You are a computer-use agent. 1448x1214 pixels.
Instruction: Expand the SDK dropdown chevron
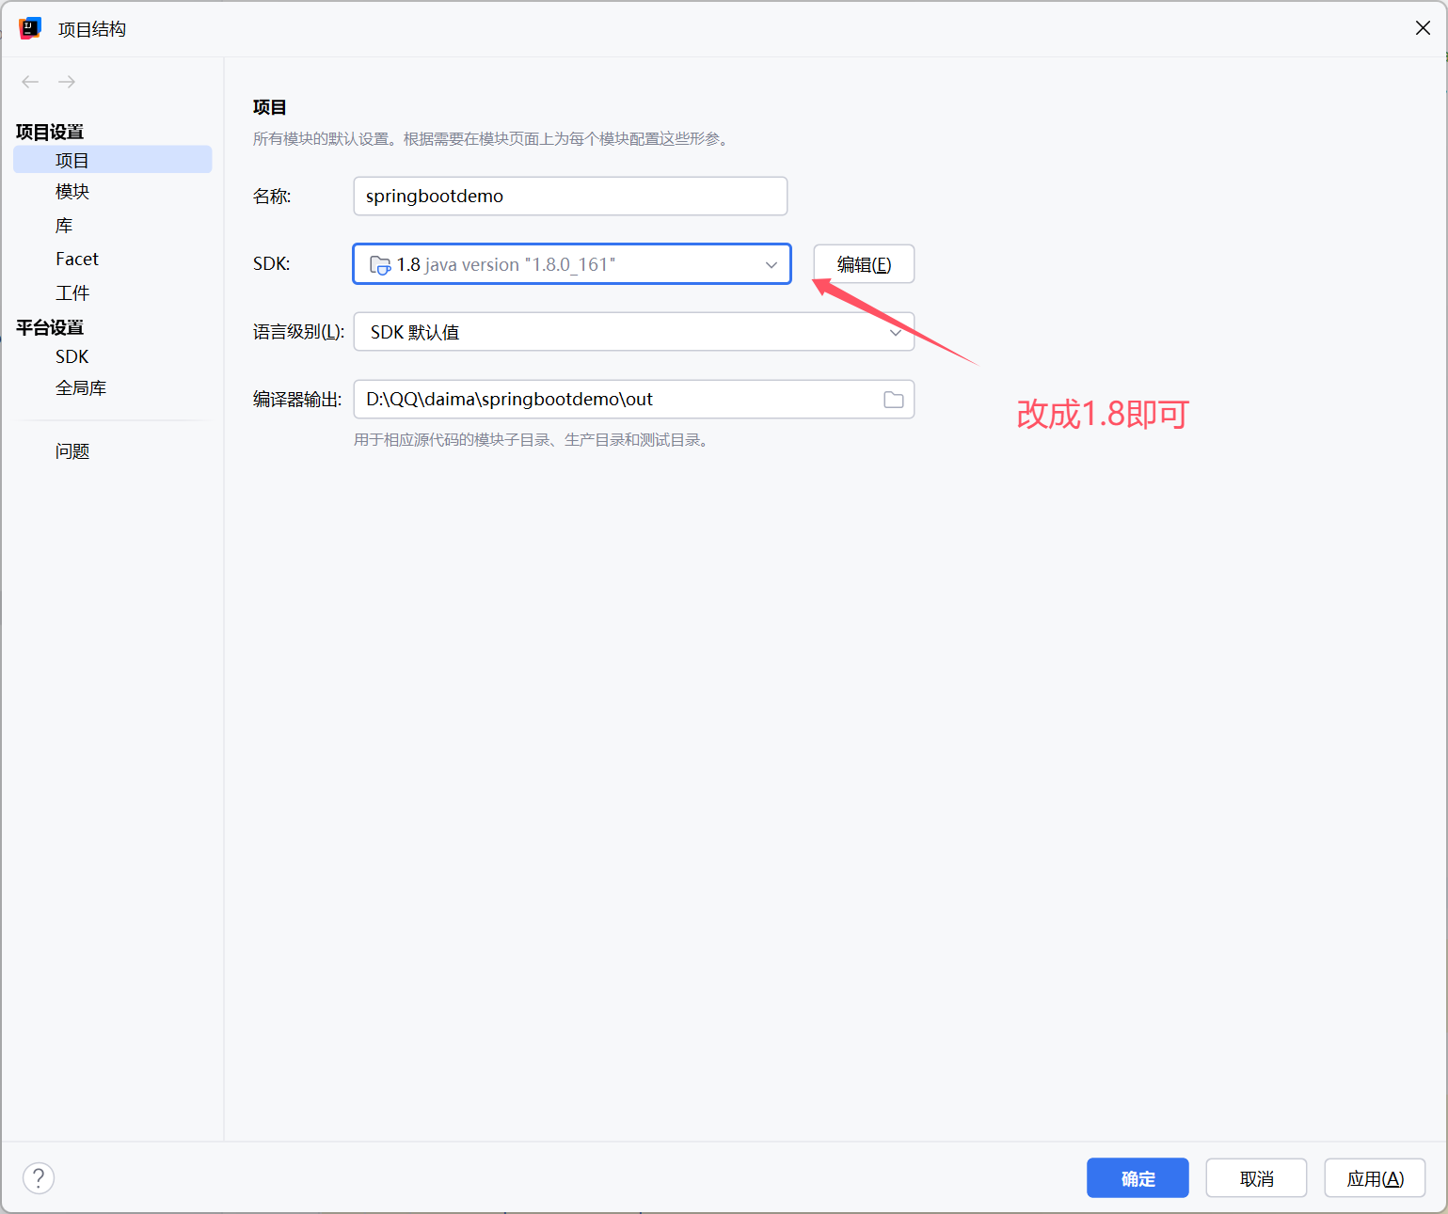(771, 264)
